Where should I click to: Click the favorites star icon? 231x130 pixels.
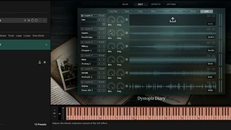(x=45, y=62)
